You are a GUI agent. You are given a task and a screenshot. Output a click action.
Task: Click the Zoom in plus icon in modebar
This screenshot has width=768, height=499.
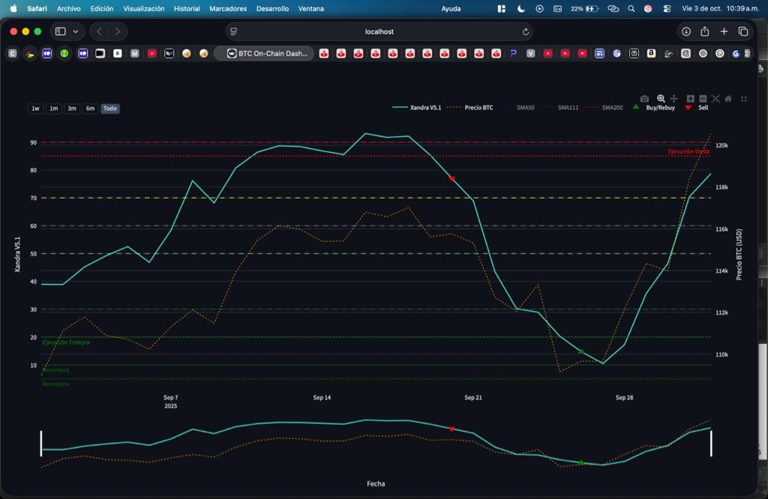pyautogui.click(x=690, y=99)
